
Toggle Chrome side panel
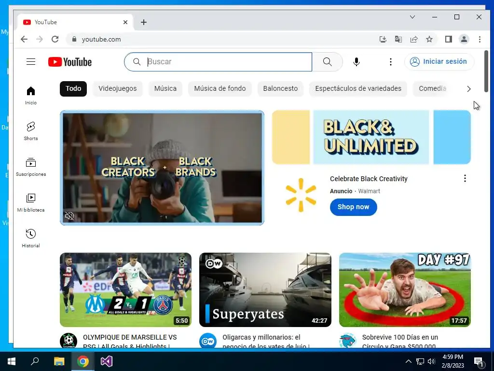pyautogui.click(x=449, y=39)
